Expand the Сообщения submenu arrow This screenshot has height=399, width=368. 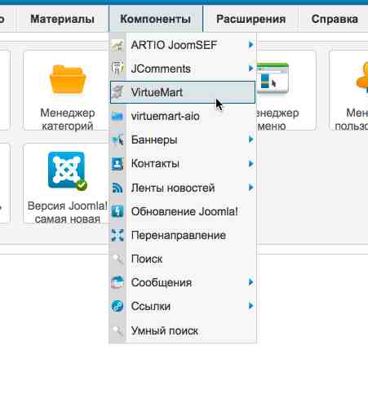point(251,282)
